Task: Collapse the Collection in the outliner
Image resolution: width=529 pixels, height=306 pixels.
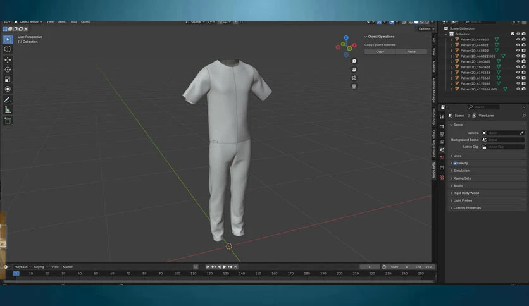Action: [446, 34]
